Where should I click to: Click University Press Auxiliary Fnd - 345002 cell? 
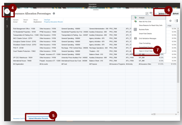click(74, 58)
